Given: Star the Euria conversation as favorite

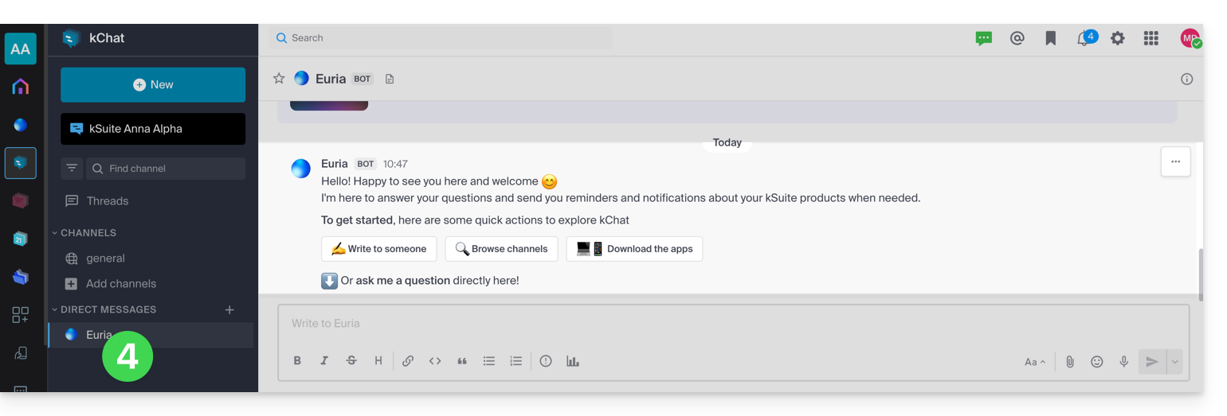Looking at the screenshot, I should click(279, 79).
